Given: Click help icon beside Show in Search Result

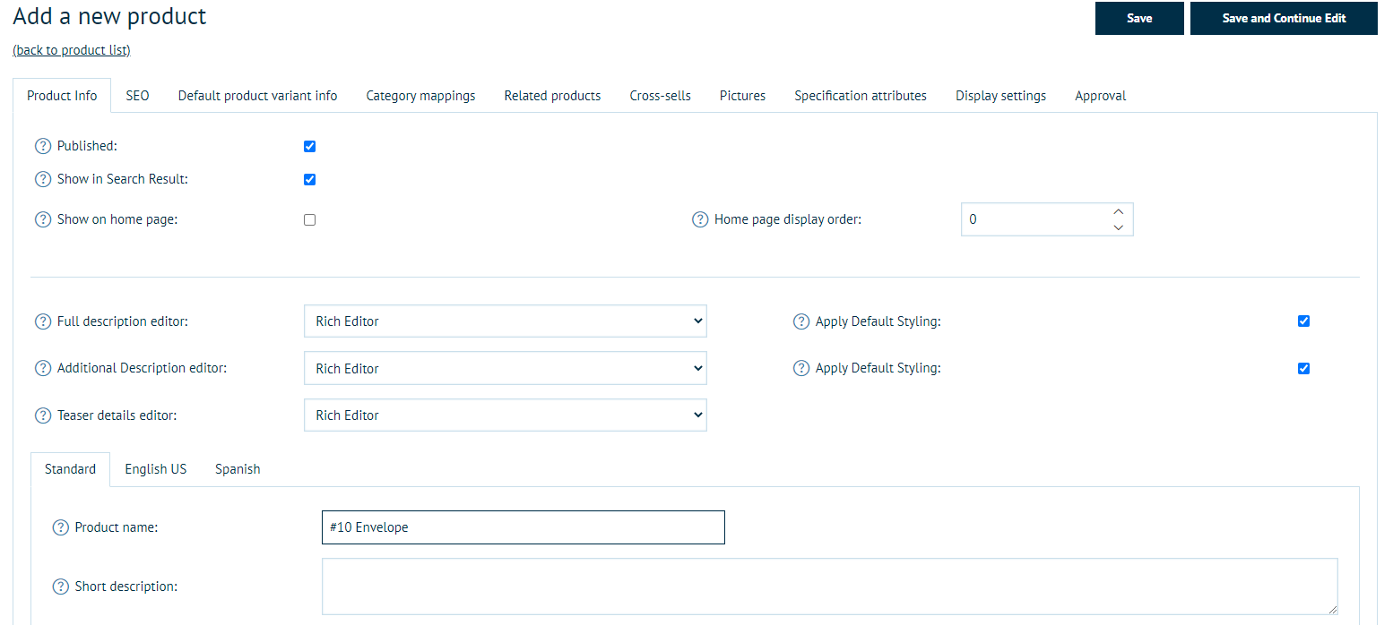Looking at the screenshot, I should 42,179.
